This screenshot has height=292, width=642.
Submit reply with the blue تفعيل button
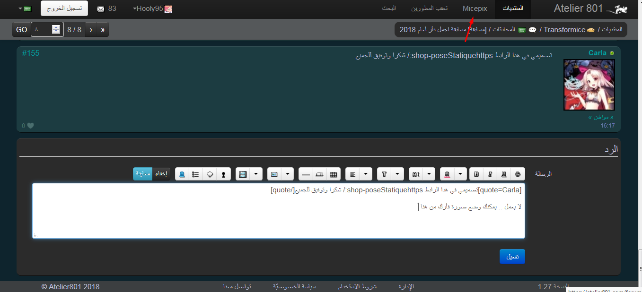coord(512,257)
